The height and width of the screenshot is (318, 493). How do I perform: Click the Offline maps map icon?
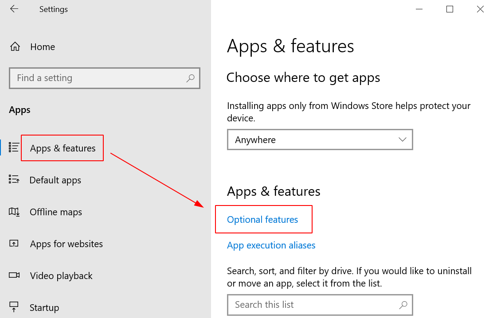[x=14, y=212]
